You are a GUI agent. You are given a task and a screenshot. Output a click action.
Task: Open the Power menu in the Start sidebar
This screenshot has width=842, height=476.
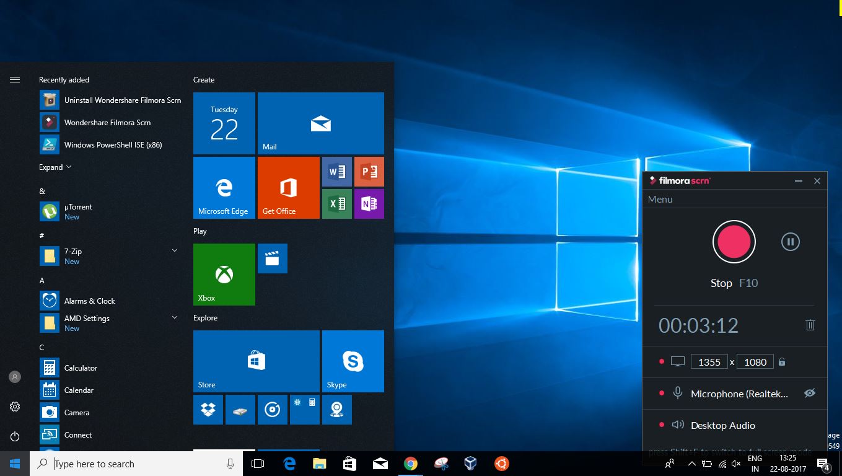pyautogui.click(x=15, y=434)
